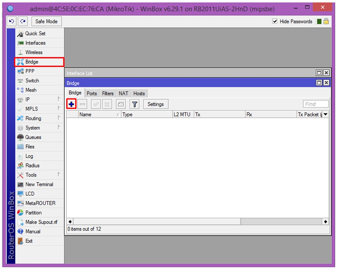
Task: Open the column chooser dropdown arrow
Action: tap(326, 115)
